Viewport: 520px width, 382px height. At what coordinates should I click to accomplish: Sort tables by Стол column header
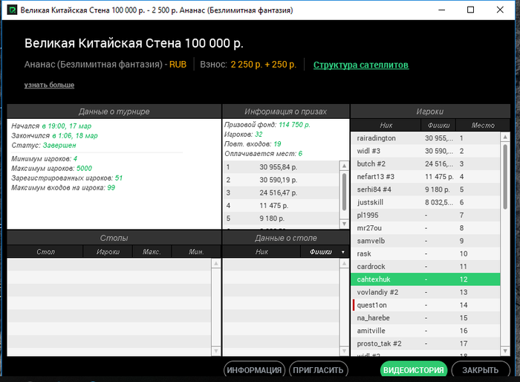45,251
